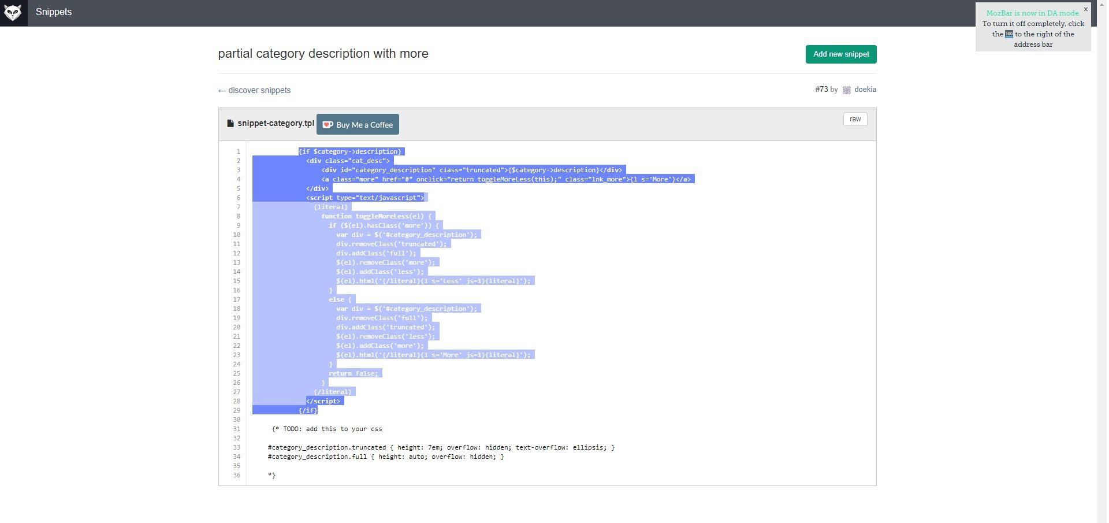Click doekia's avatar icon
The height and width of the screenshot is (523, 1109).
[847, 90]
